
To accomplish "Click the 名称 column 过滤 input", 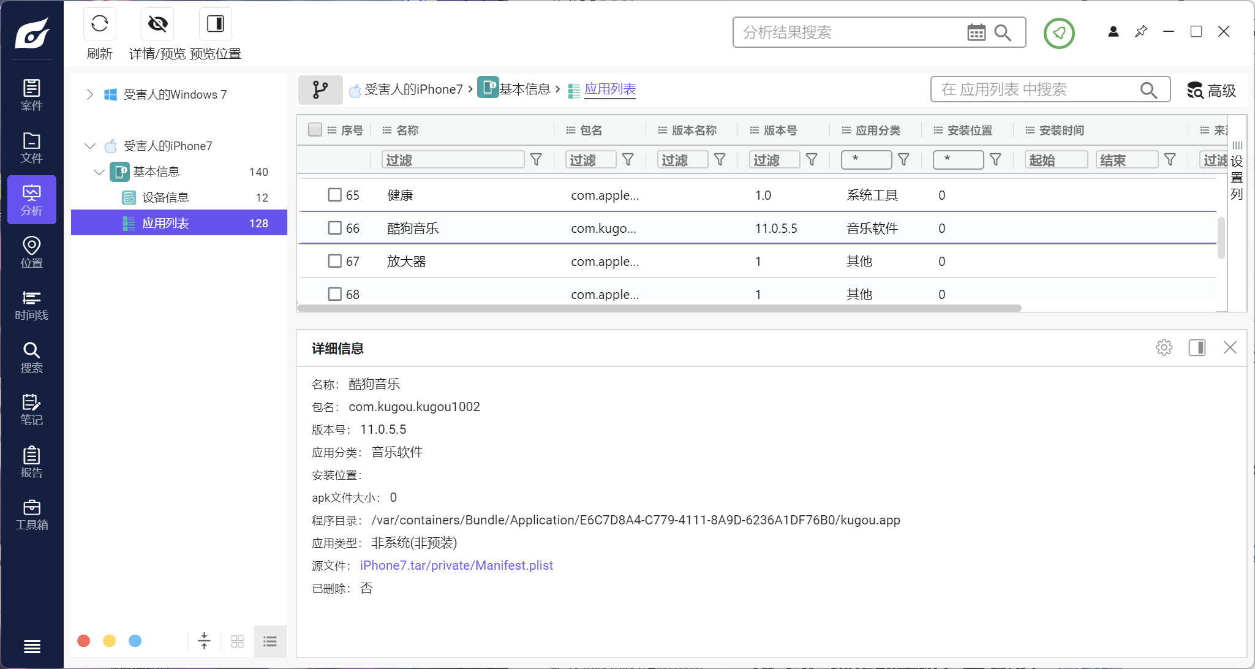I will pyautogui.click(x=453, y=160).
